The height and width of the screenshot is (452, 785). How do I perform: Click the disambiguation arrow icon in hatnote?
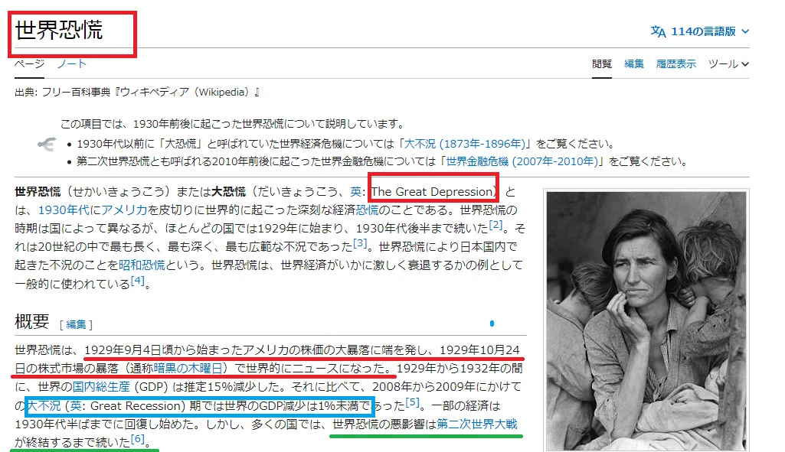(47, 145)
